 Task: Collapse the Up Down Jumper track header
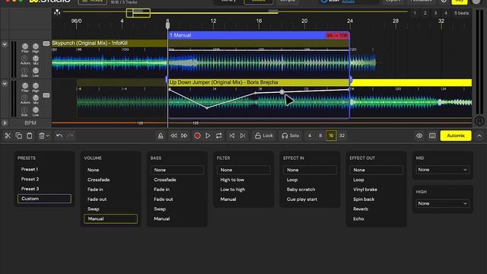pyautogui.click(x=5, y=84)
